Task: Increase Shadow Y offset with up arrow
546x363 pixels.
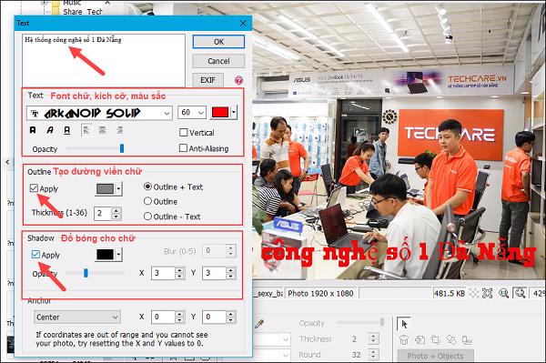Action: pos(230,270)
